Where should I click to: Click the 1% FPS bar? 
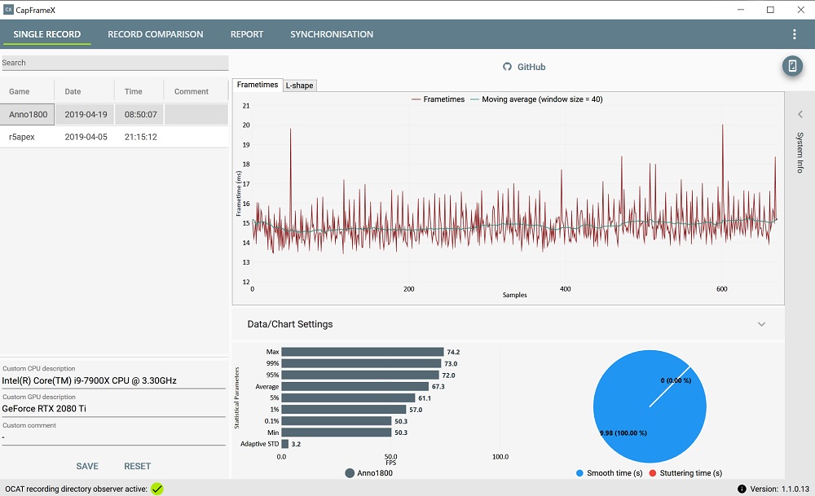point(344,410)
